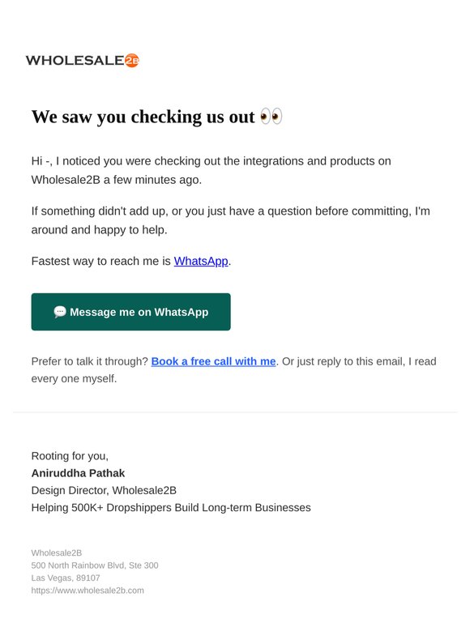Click the grey Wholesale2B footer company name

pos(57,553)
